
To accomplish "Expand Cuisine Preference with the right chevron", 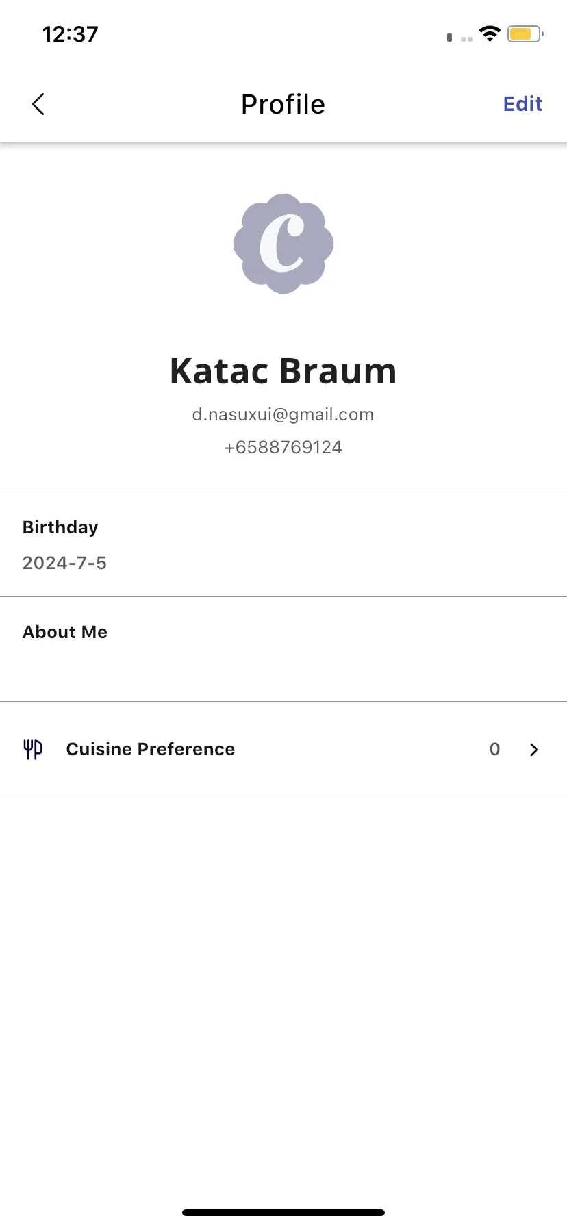I will 534,750.
